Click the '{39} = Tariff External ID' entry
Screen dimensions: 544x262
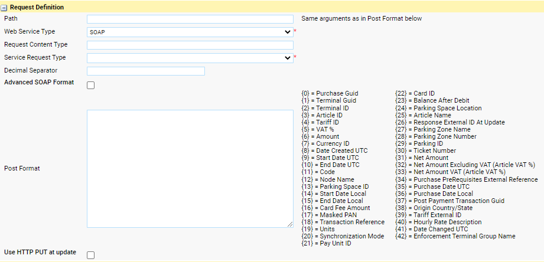point(428,215)
